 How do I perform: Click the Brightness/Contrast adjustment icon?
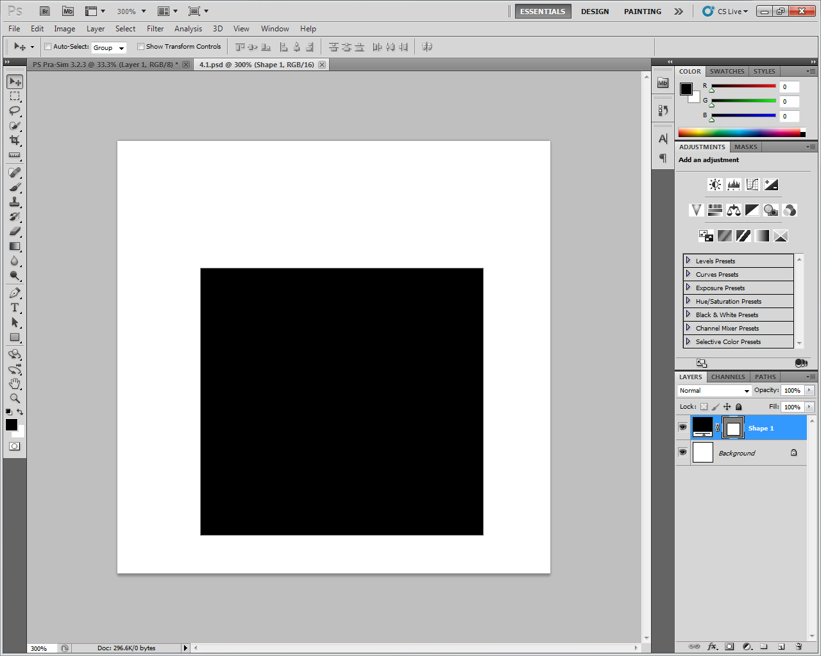coord(715,184)
